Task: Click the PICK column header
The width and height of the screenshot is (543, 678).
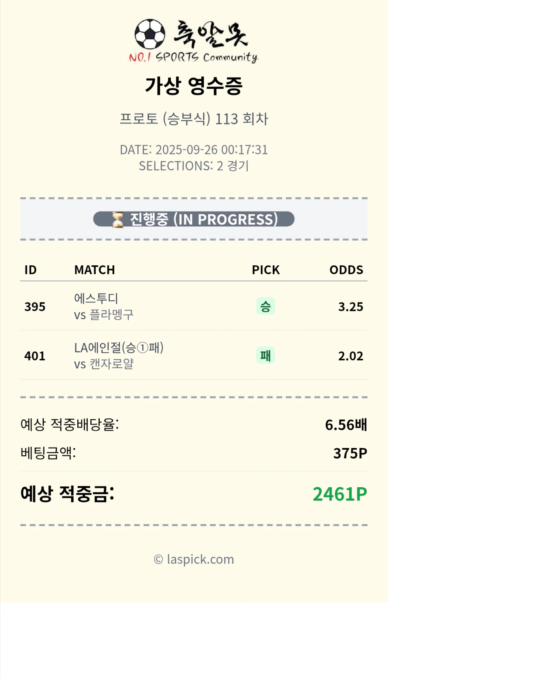Action: [x=266, y=270]
